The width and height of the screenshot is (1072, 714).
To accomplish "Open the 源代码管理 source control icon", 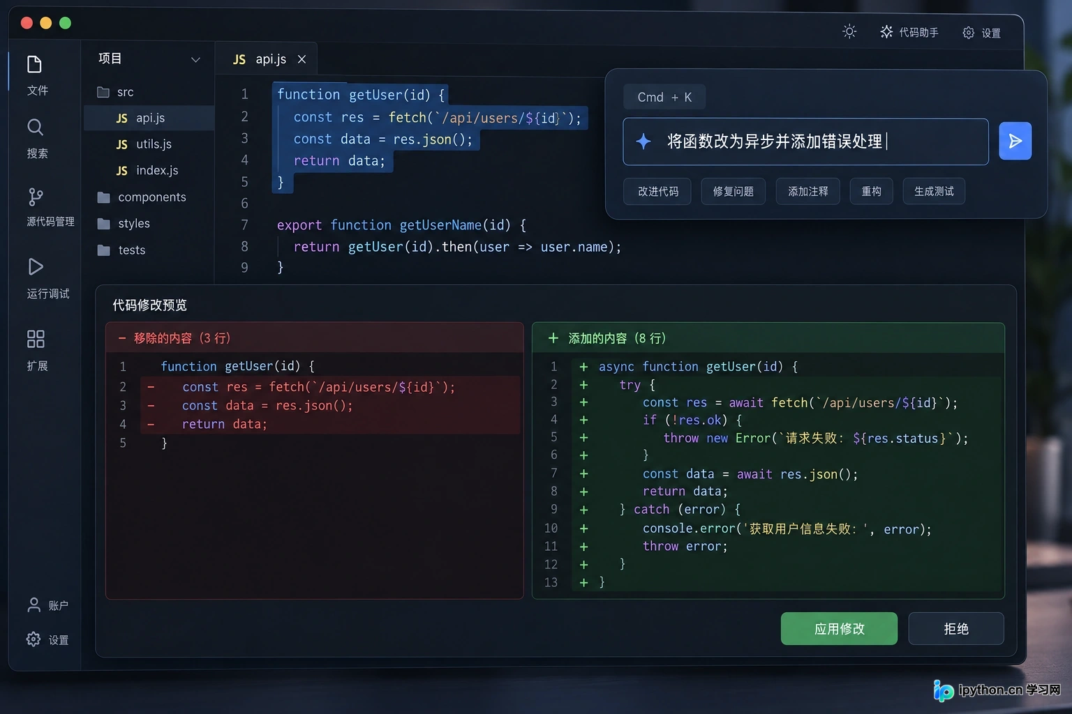I will click(x=36, y=197).
